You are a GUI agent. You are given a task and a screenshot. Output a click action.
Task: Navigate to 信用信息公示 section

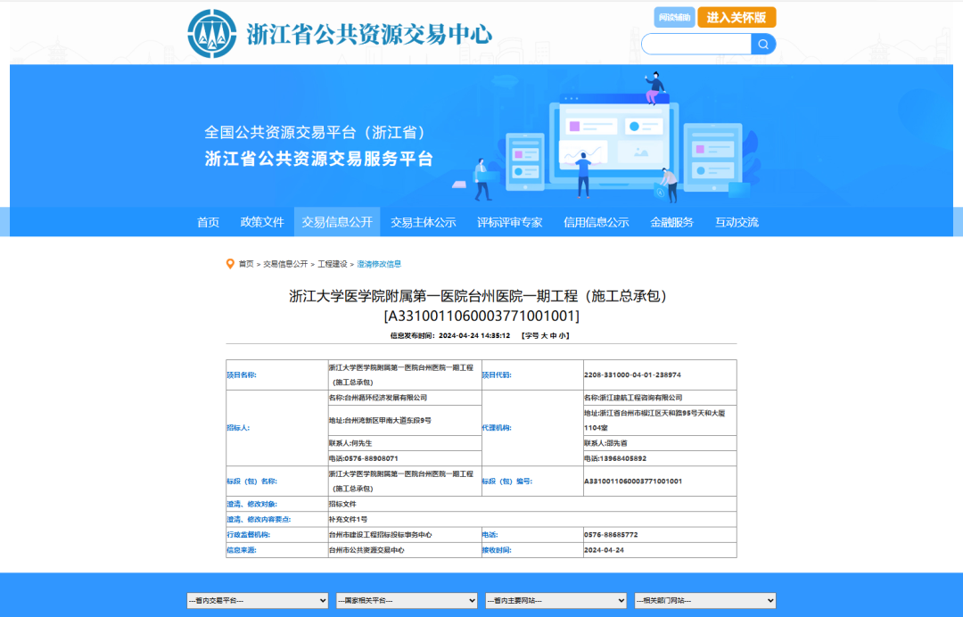pos(596,222)
